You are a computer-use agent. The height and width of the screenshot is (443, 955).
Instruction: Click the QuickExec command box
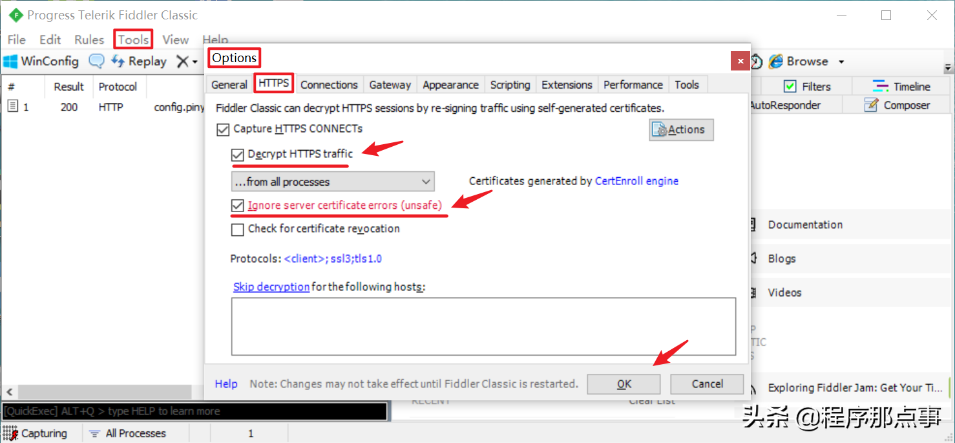(194, 411)
